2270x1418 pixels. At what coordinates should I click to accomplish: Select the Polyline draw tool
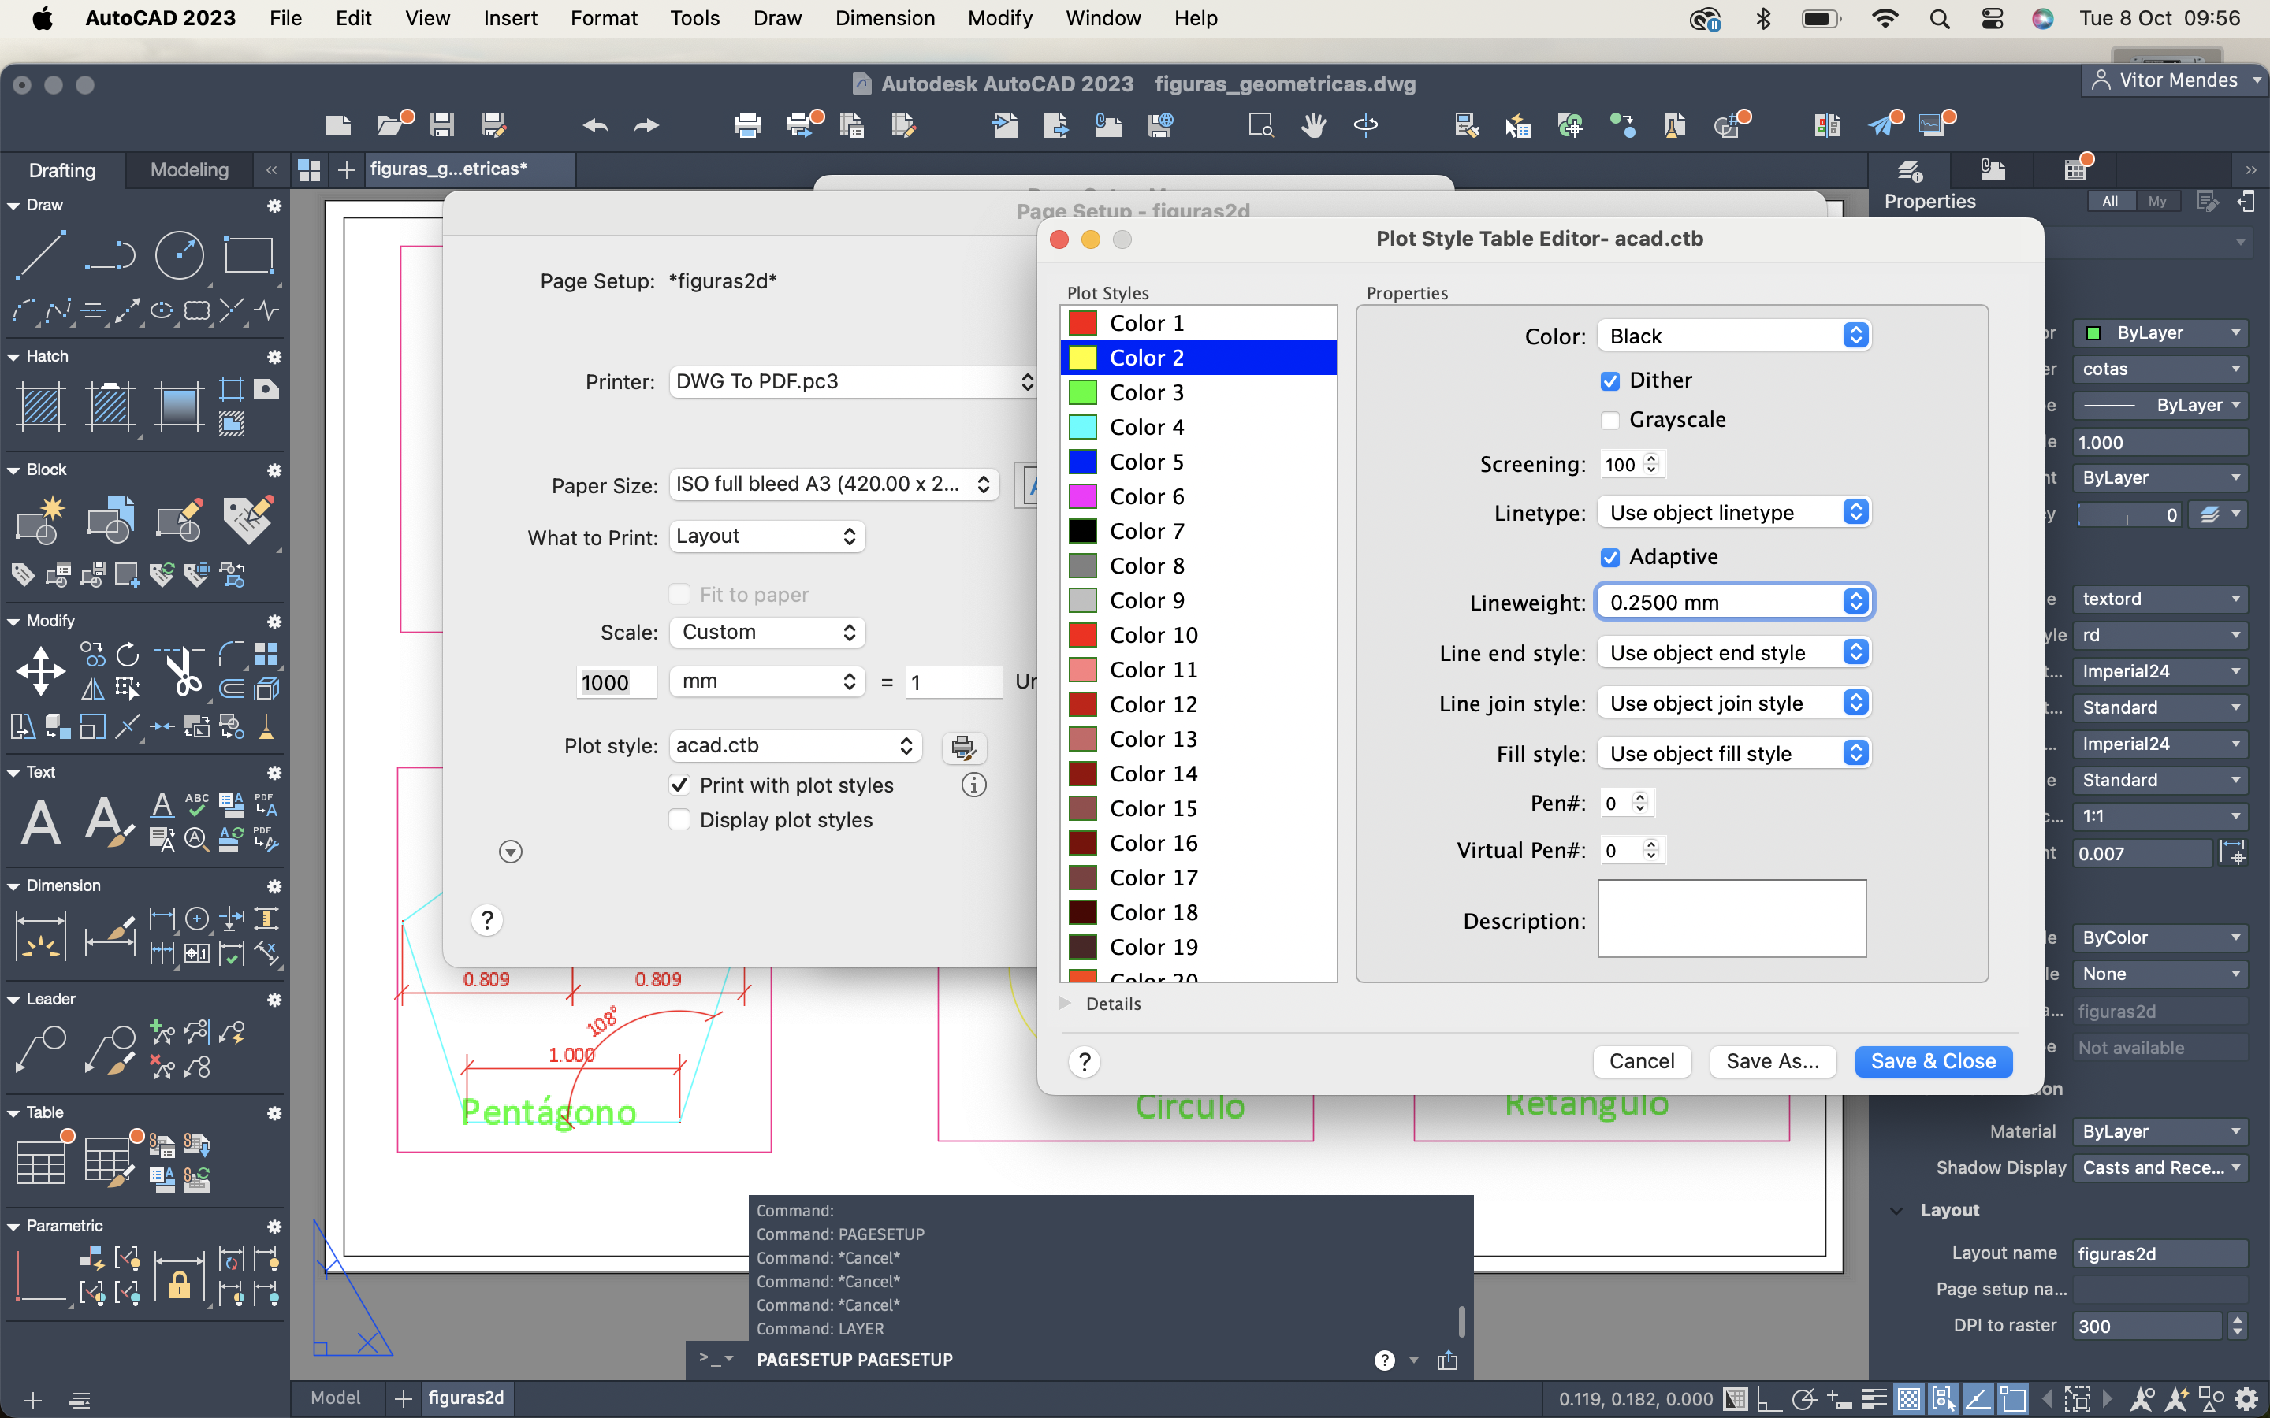pyautogui.click(x=110, y=254)
